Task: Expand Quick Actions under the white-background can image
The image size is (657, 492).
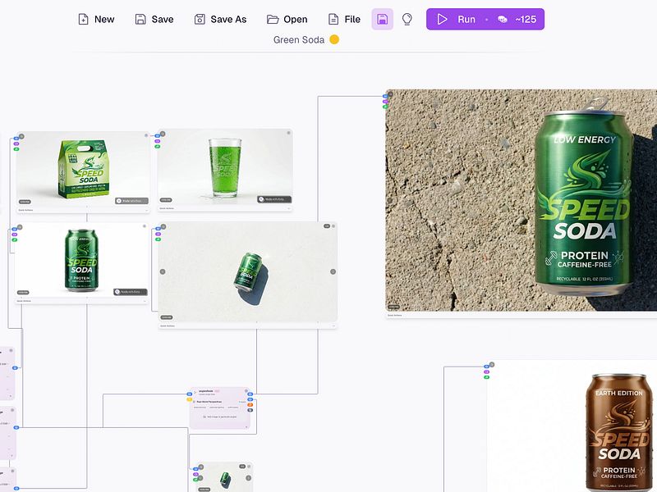Action: [81, 301]
